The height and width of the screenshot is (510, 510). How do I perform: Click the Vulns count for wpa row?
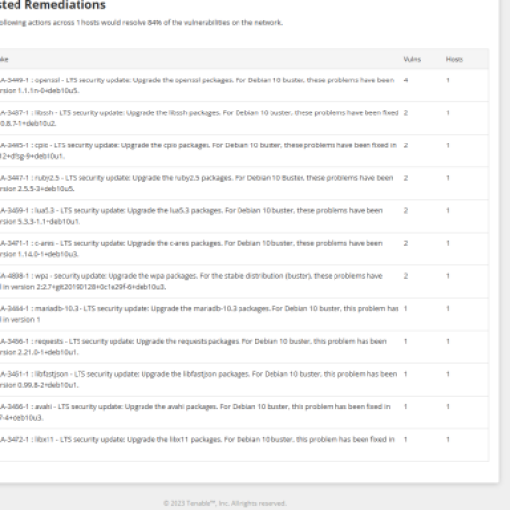(406, 276)
